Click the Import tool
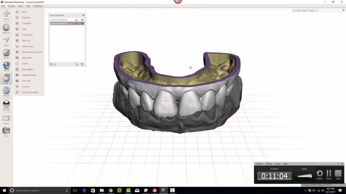346x194 pixels. [x=6, y=15]
